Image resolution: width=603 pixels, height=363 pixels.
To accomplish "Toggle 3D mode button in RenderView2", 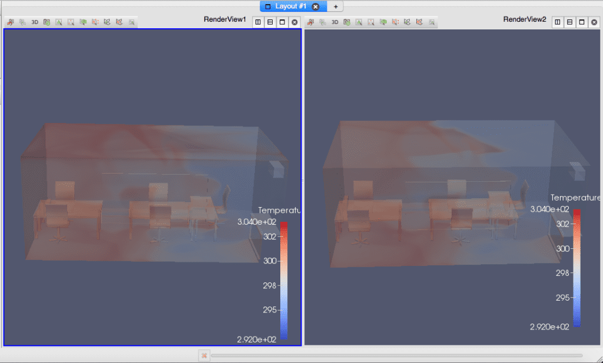I will [335, 22].
